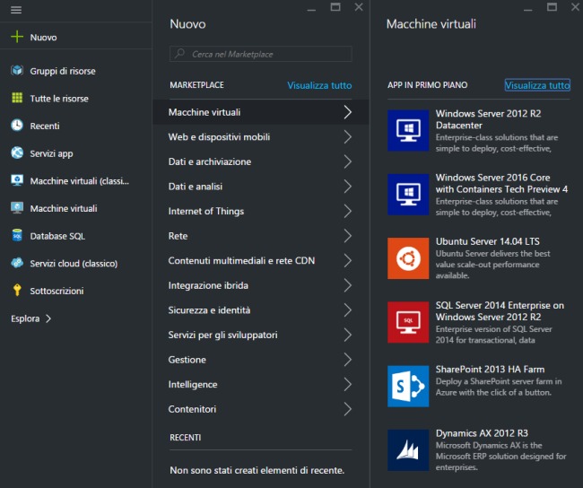583x488 pixels.
Task: Open the hamburger menu icon
Action: click(x=16, y=10)
